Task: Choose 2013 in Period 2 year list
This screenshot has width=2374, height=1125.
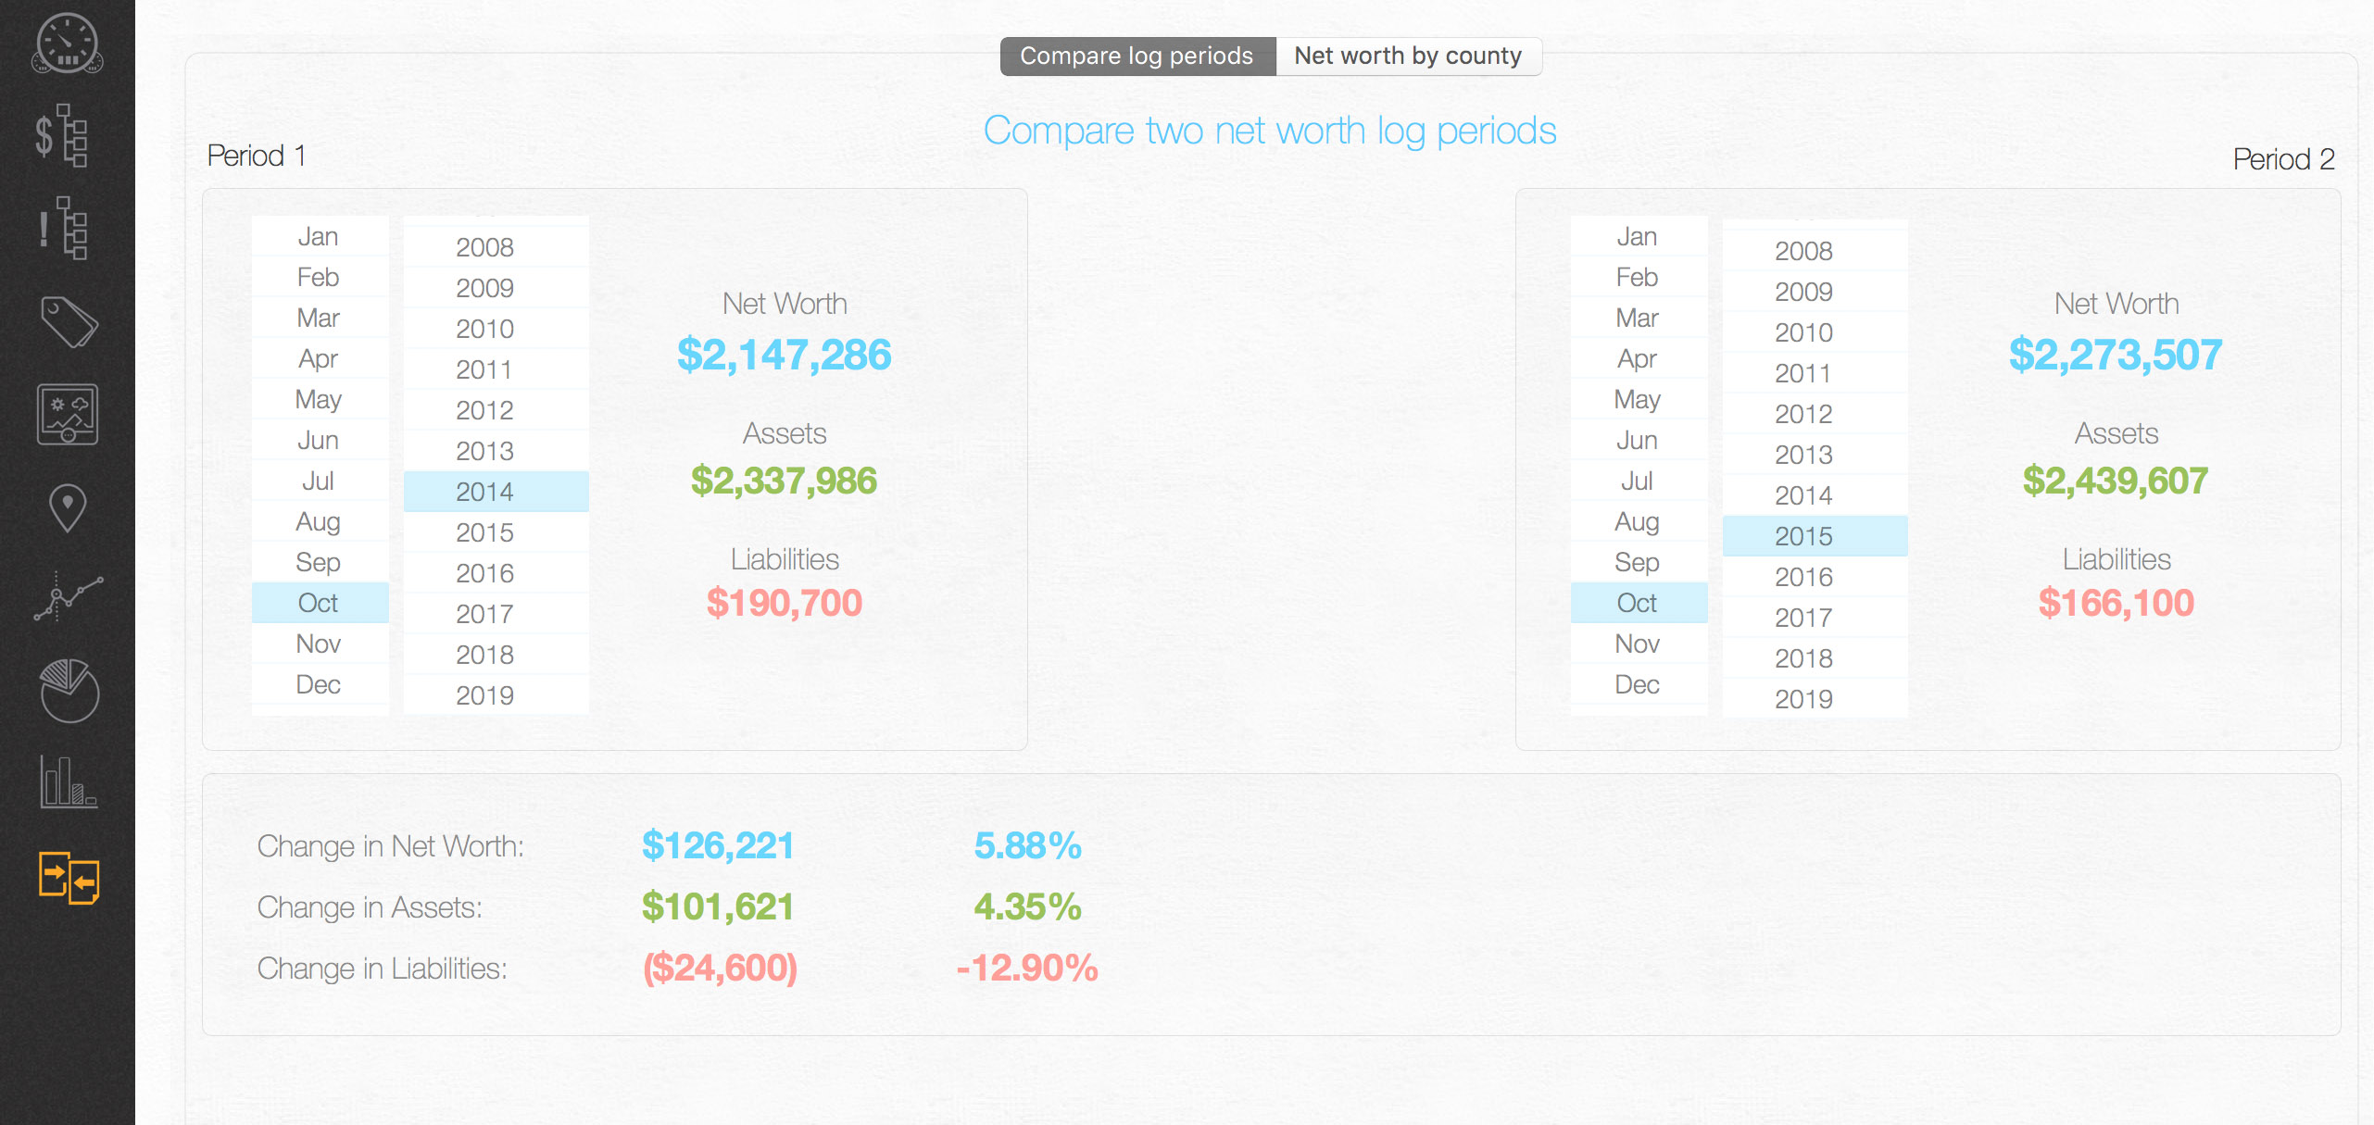Action: coord(1815,455)
